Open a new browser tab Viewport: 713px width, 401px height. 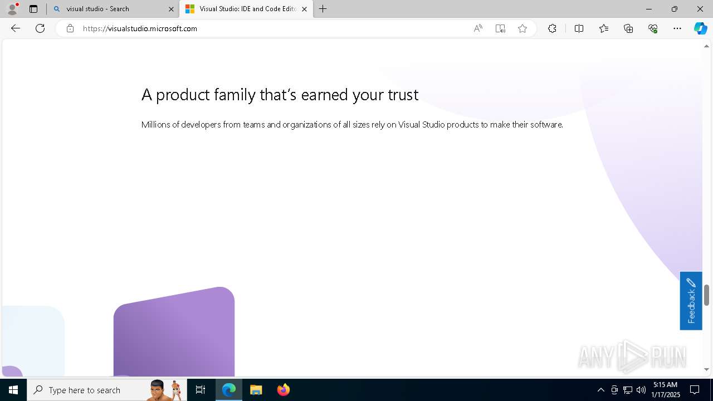323,9
